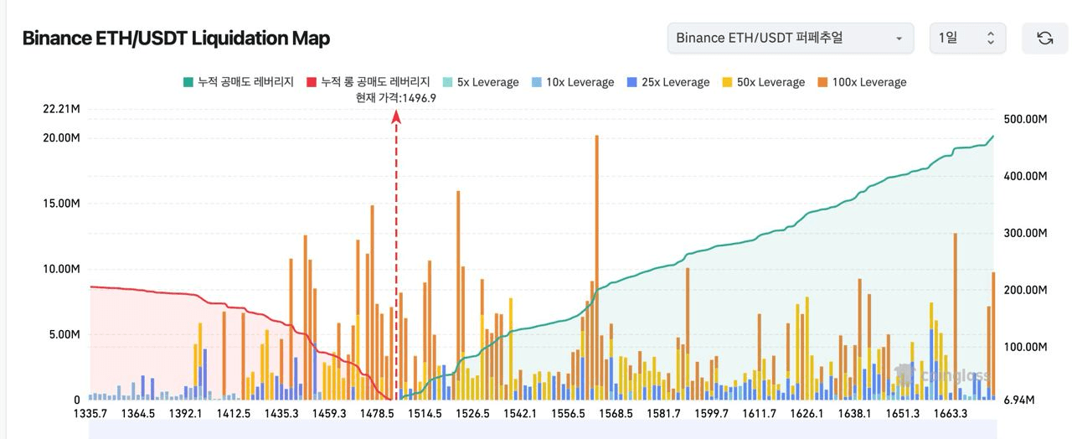The height and width of the screenshot is (439, 1072).
Task: Click the tall orange bar reaching 16M near 1526.5
Action: (x=458, y=251)
